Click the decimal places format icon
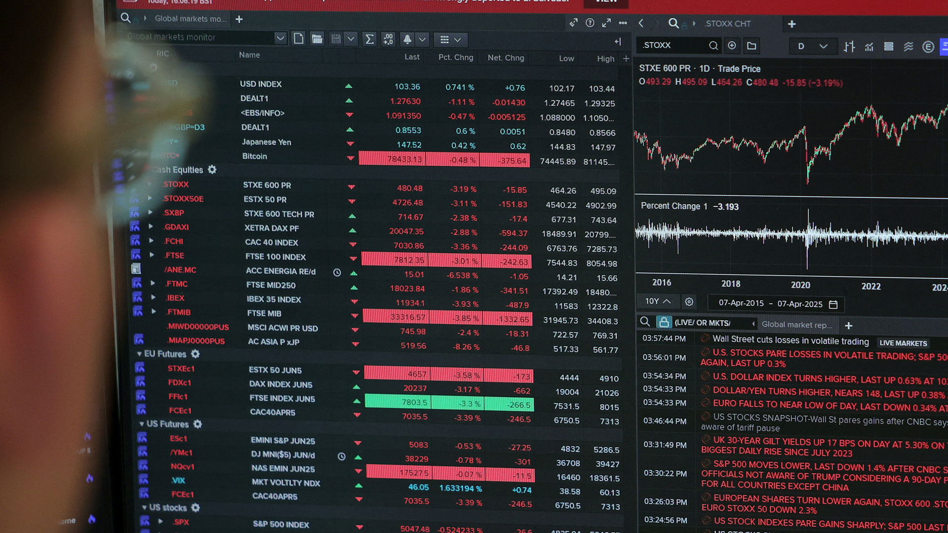 (388, 39)
